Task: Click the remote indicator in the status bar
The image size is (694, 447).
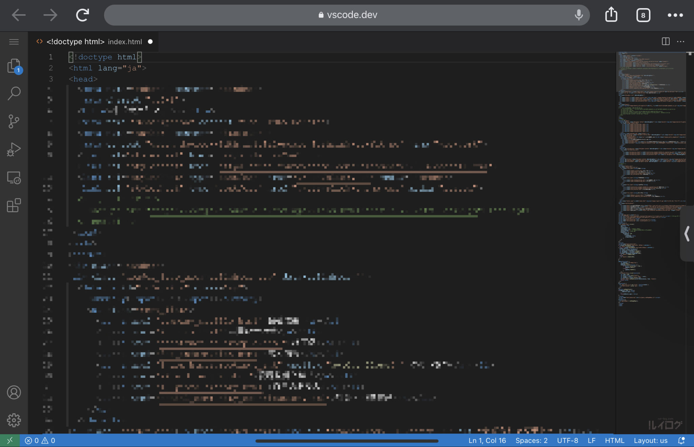Action: pyautogui.click(x=10, y=440)
